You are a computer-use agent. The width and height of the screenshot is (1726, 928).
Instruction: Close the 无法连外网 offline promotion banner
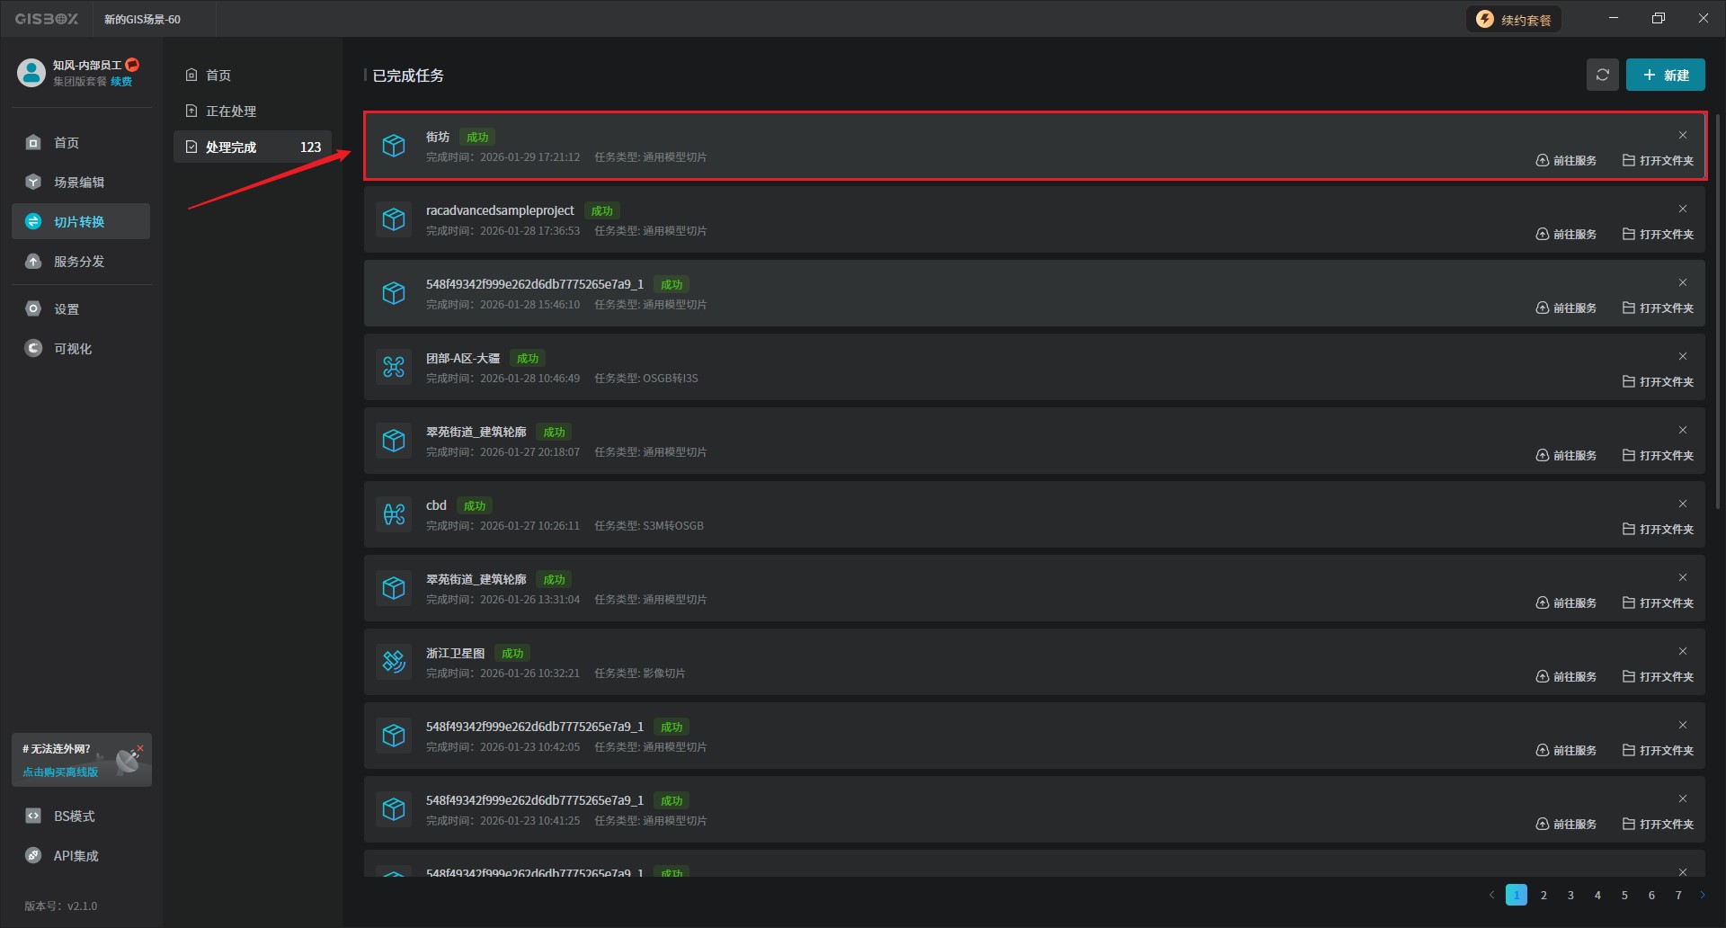pos(140,748)
